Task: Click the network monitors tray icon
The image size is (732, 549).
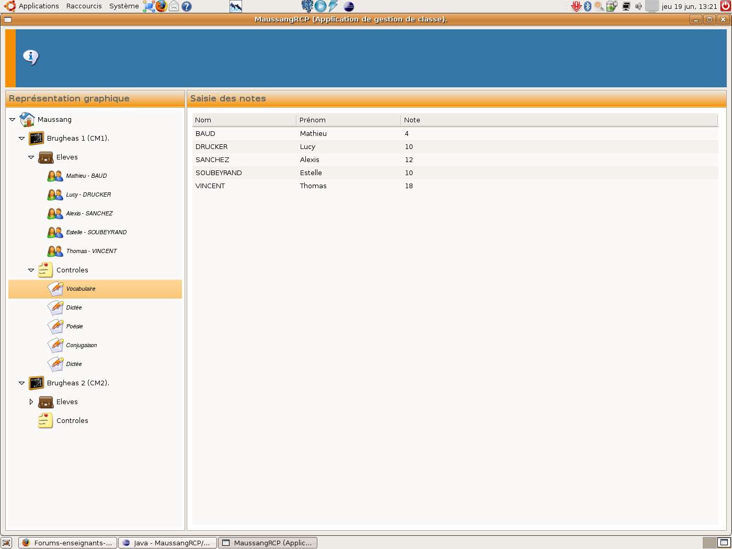Action: (x=626, y=6)
